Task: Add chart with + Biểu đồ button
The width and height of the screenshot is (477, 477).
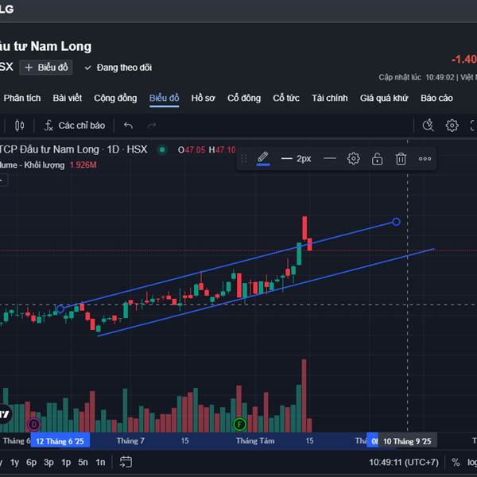Action: (x=46, y=68)
